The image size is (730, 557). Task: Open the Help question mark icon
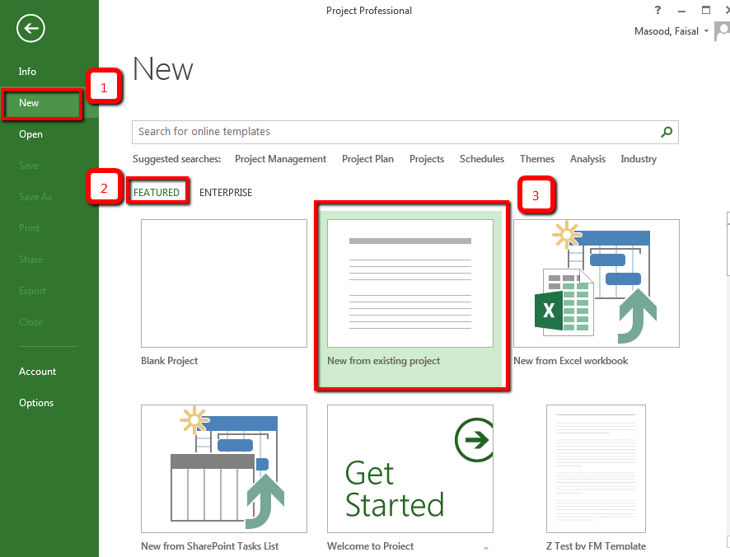point(657,10)
